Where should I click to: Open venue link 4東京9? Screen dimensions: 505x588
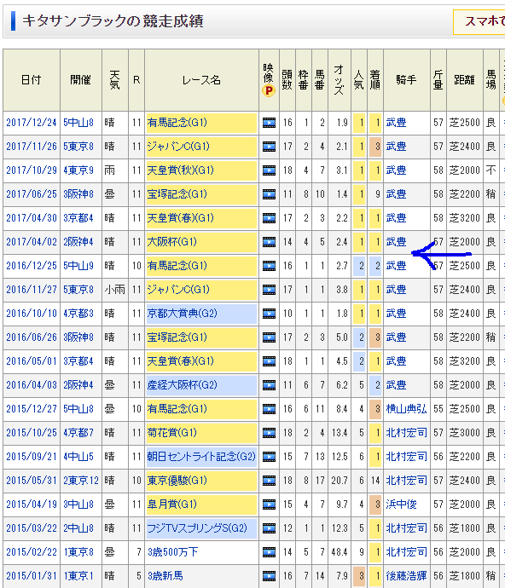[x=78, y=170]
